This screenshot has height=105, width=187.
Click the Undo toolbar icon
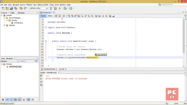[21, 8]
